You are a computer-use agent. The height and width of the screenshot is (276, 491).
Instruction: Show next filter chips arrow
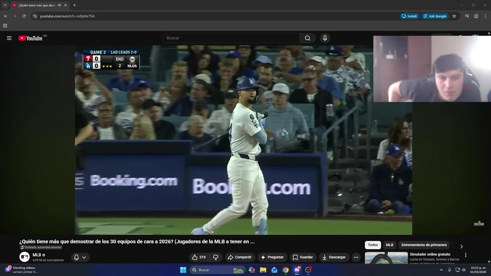(x=461, y=246)
